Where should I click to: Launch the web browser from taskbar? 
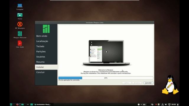pos(17,105)
